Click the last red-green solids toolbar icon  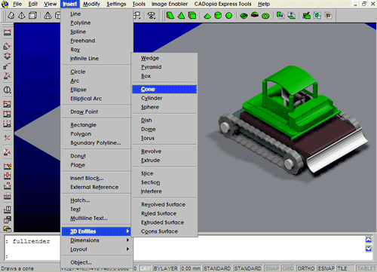(x=328, y=16)
